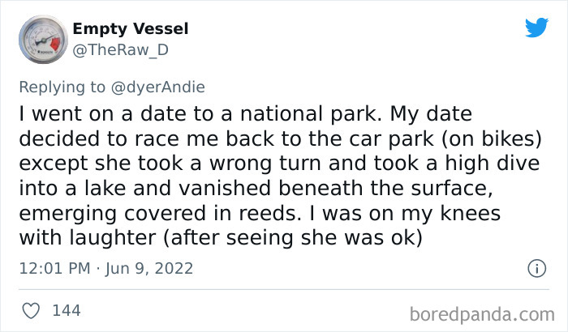Click the divider line above the like count
Image resolution: width=568 pixels, height=332 pixels.
click(284, 288)
